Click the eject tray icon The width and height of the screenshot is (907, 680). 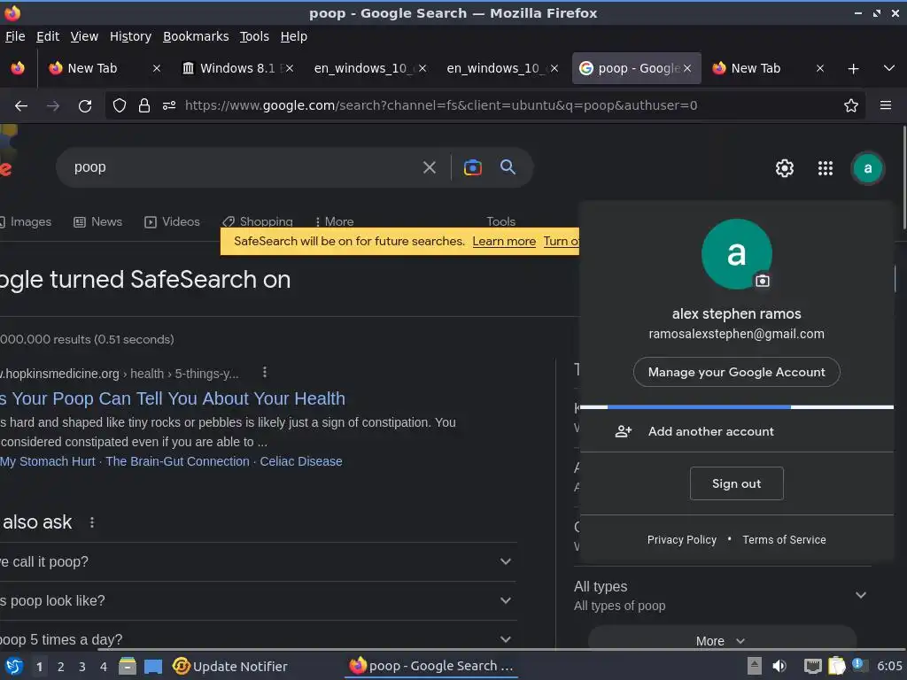pyautogui.click(x=755, y=666)
